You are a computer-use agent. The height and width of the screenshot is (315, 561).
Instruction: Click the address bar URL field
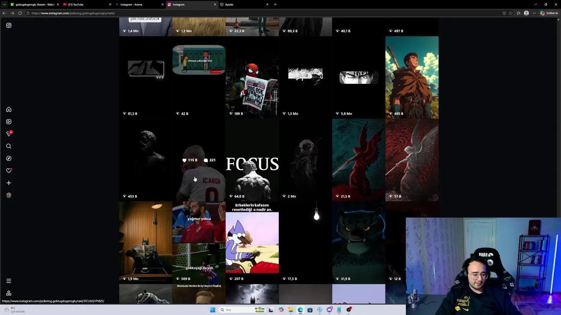click(x=263, y=13)
